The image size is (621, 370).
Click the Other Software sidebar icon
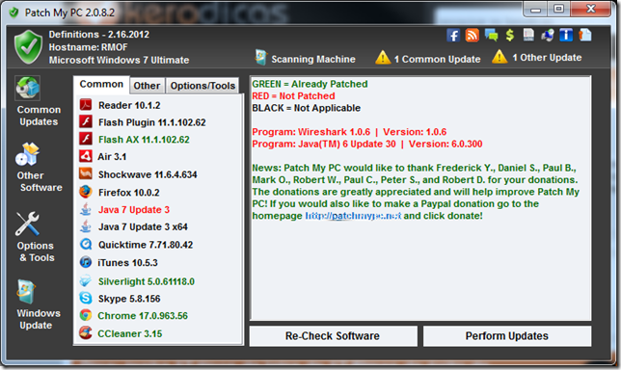[x=27, y=154]
